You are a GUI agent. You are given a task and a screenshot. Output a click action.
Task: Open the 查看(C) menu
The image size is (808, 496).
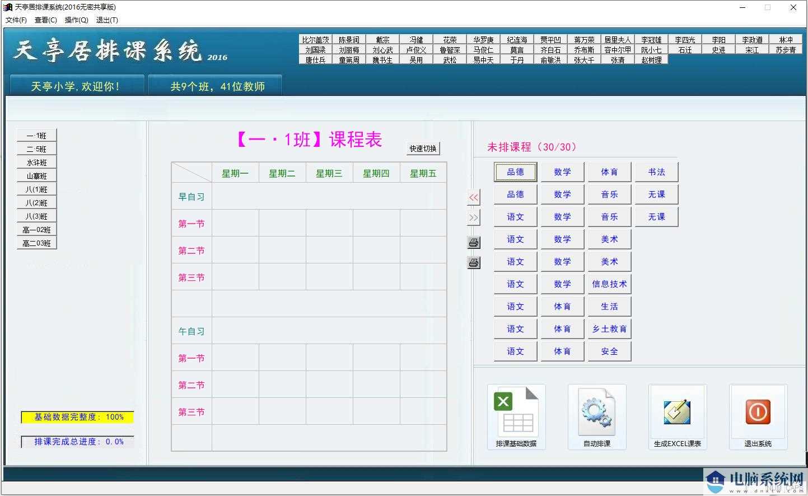[46, 20]
